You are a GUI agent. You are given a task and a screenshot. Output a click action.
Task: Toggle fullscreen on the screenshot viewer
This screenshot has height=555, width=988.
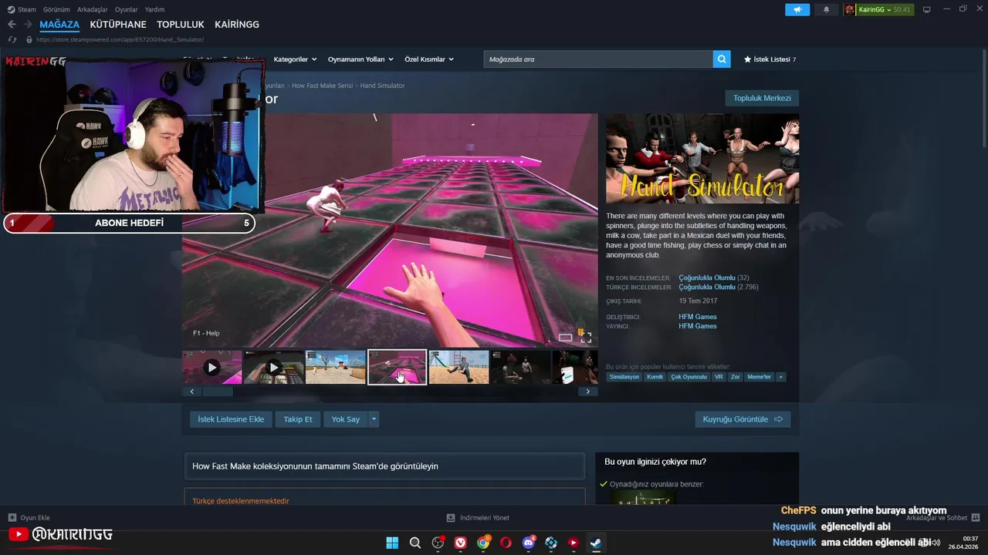[586, 337]
